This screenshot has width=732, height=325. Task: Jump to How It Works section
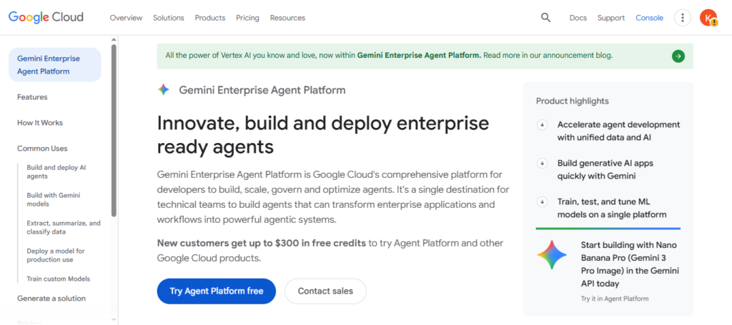click(40, 123)
